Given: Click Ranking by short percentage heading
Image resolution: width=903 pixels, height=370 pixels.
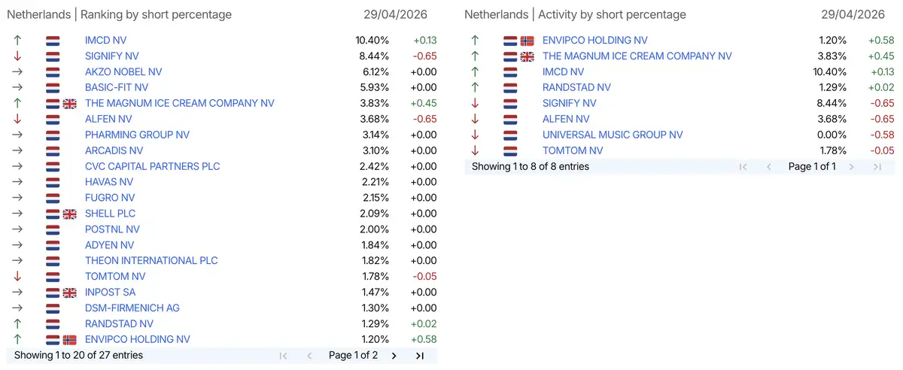Looking at the screenshot, I should [x=157, y=14].
